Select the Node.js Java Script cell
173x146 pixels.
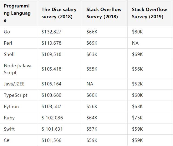17,69
